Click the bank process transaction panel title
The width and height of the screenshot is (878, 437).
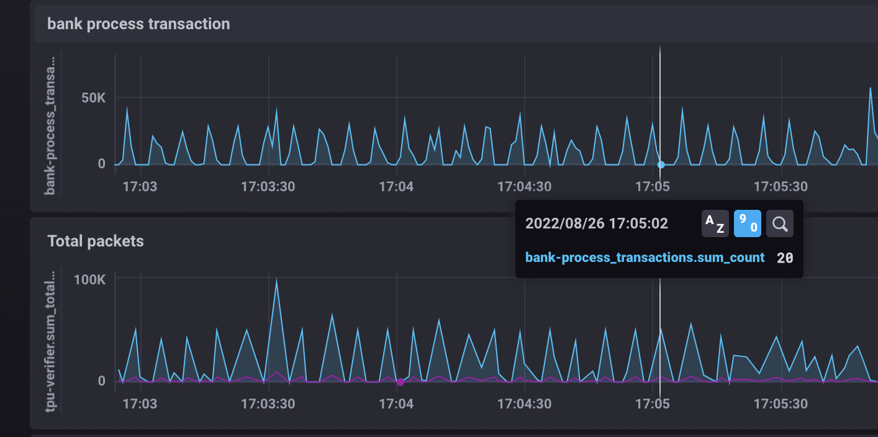click(138, 24)
